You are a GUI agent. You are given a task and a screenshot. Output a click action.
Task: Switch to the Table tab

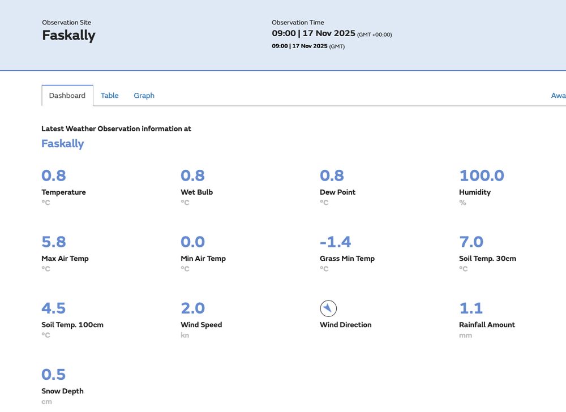click(110, 96)
